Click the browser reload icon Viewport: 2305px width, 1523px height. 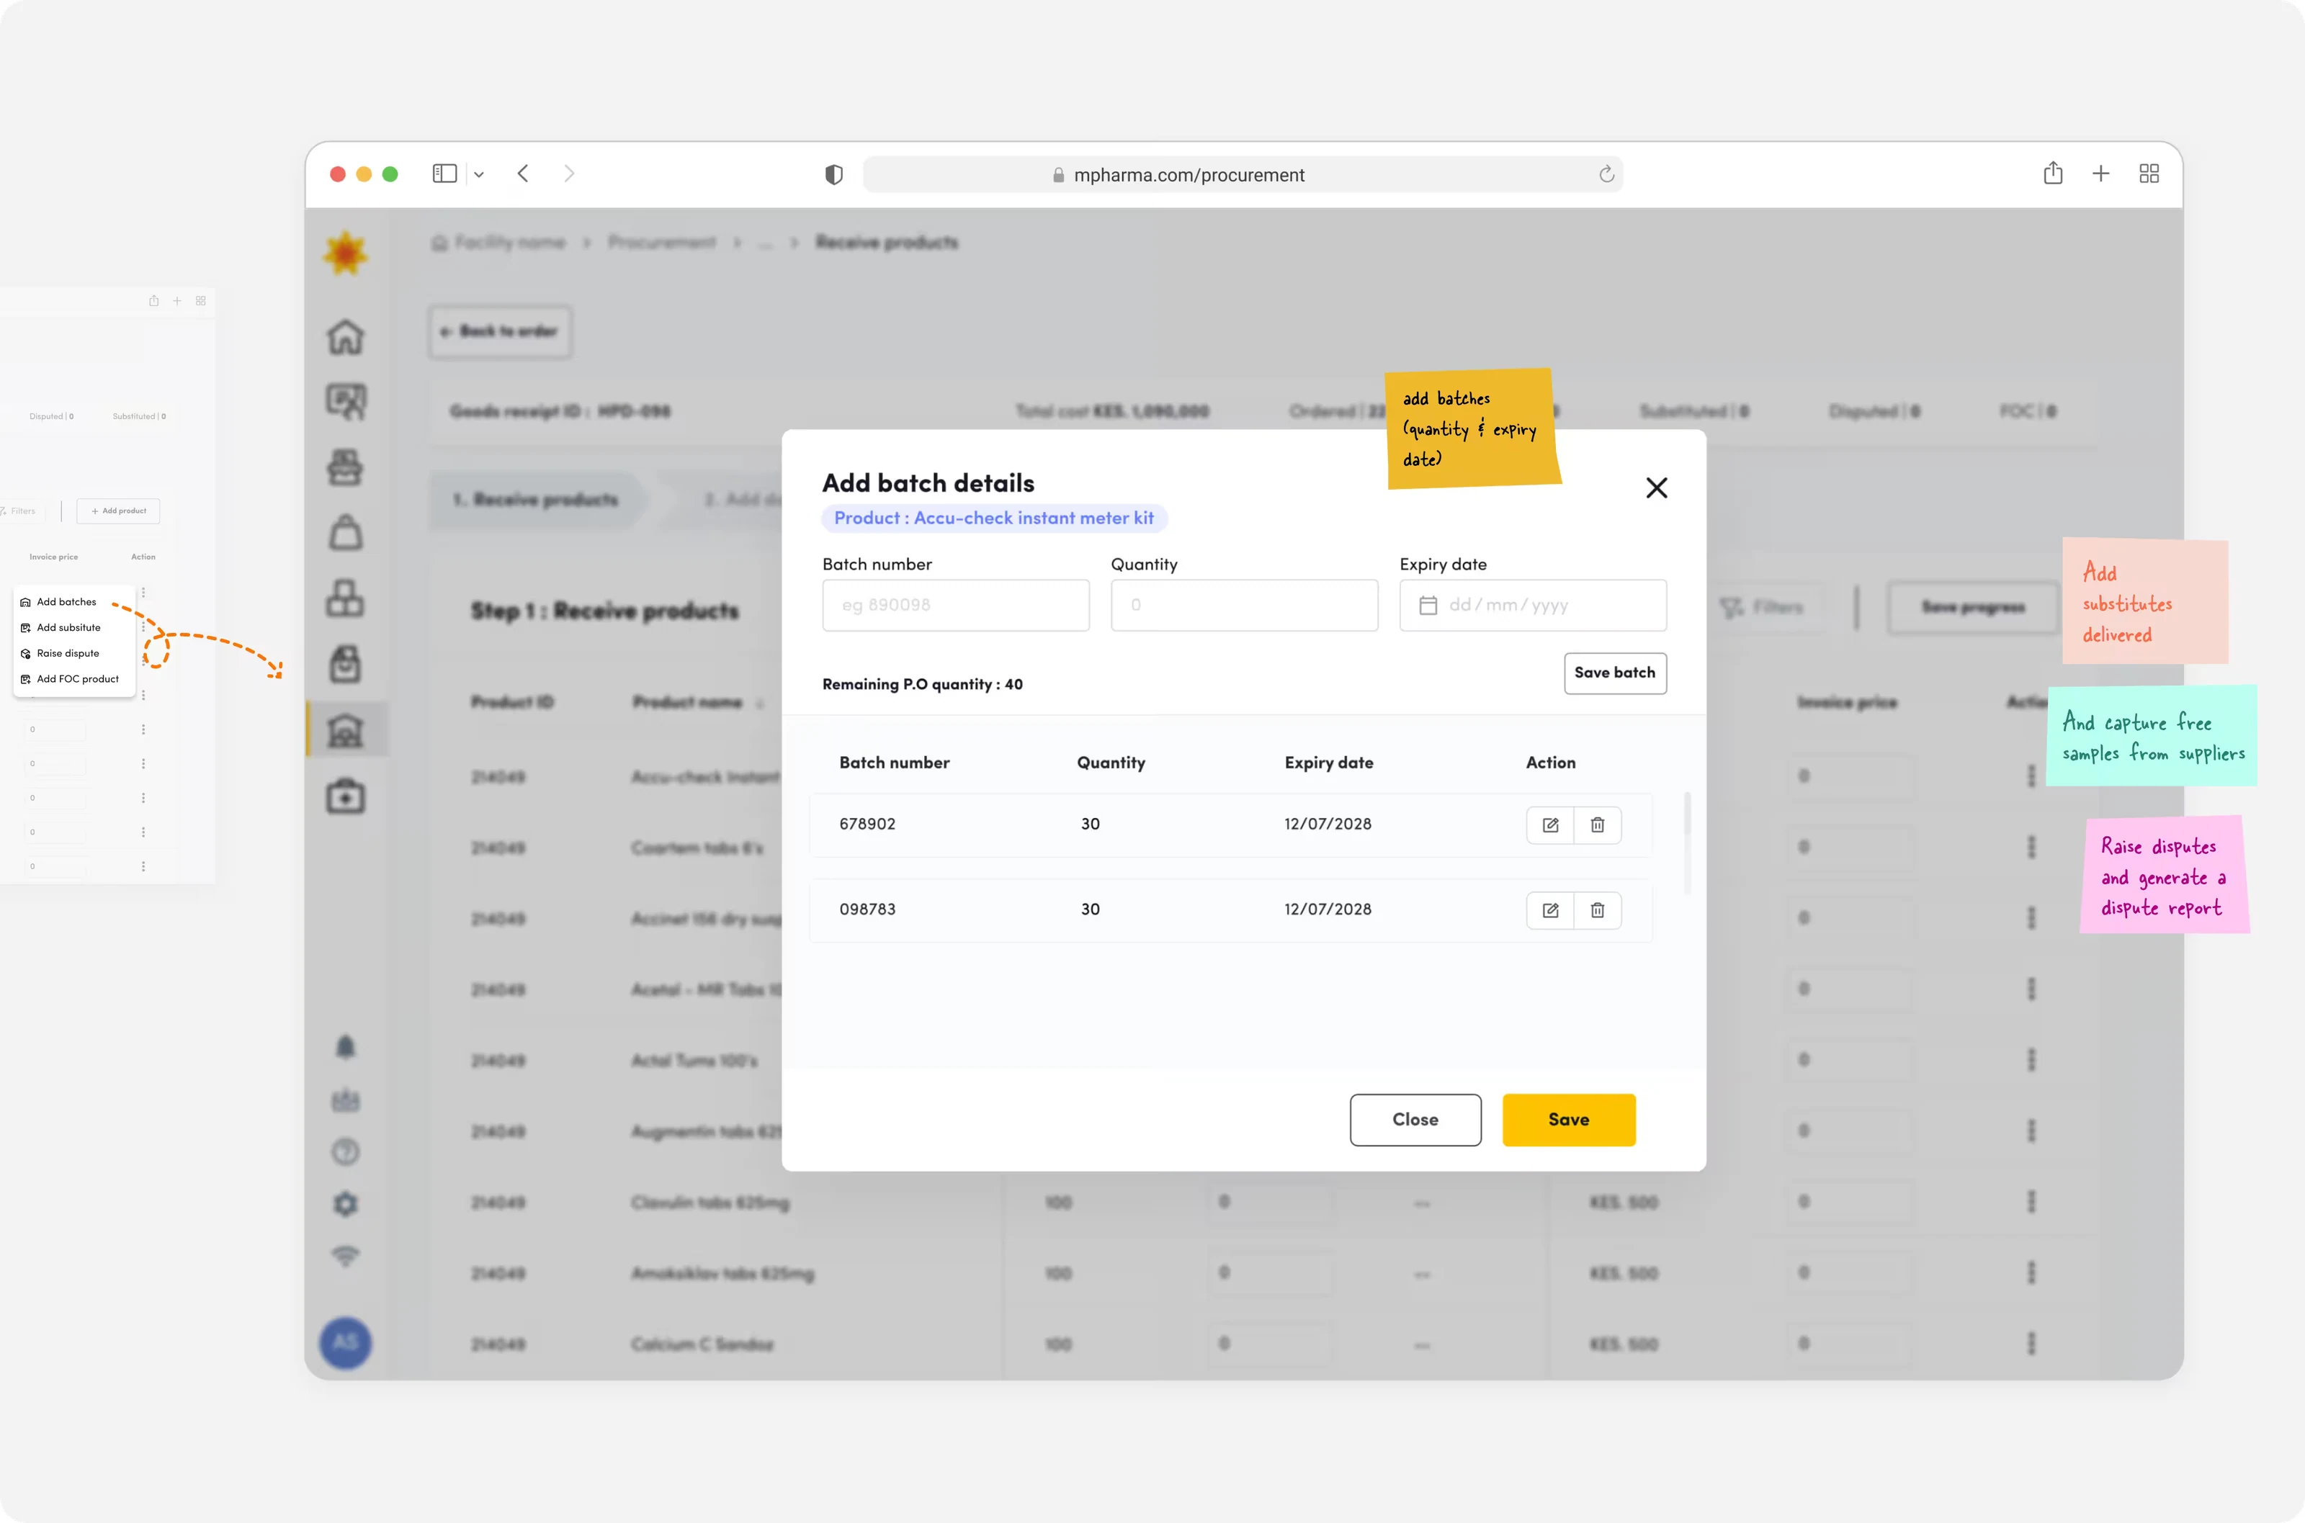point(1606,174)
